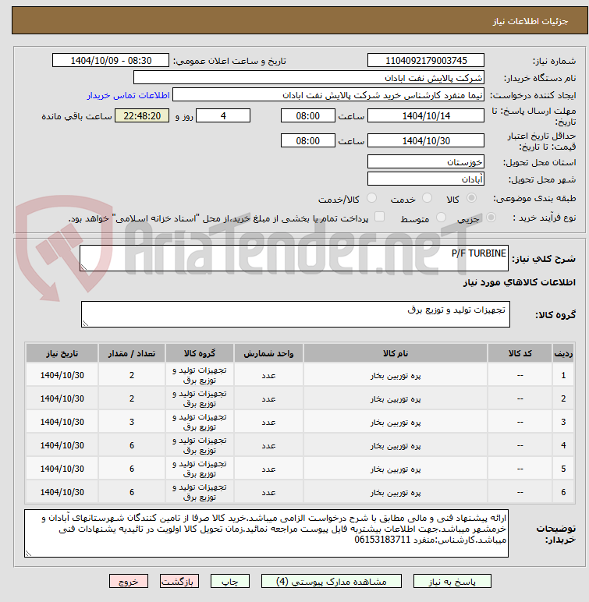Open اطلاعات تماس خریدار link
This screenshot has height=602, width=589.
pyautogui.click(x=128, y=95)
